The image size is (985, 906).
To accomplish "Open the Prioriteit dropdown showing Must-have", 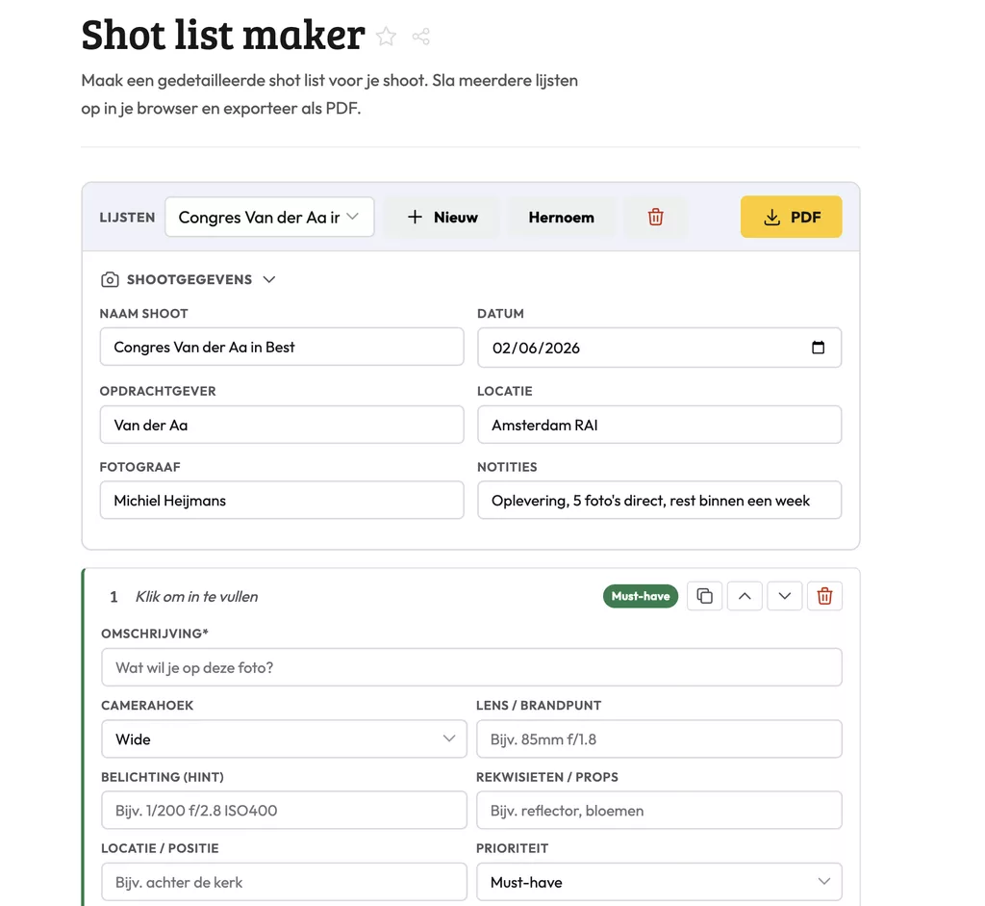I will (659, 882).
